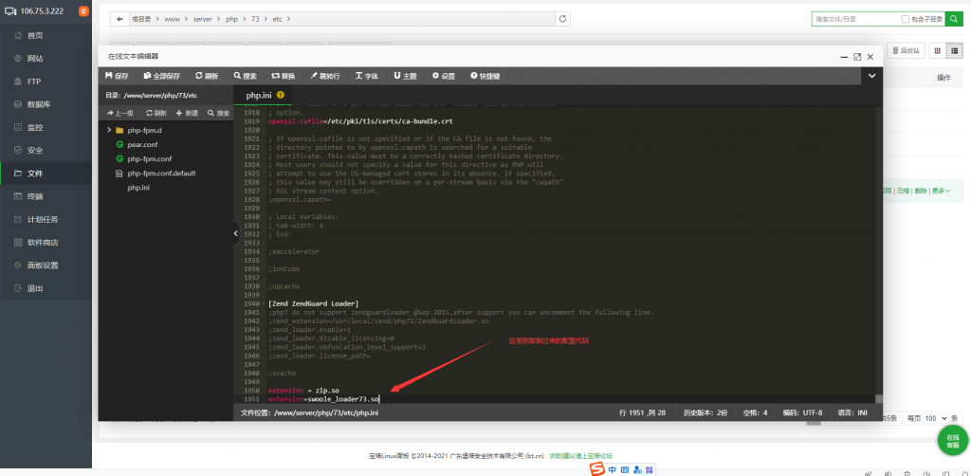Click the Save (保存) toolbar icon
The image size is (971, 476).
click(x=117, y=76)
